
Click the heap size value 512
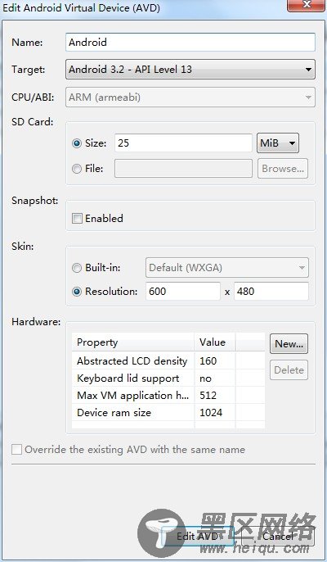pos(208,396)
